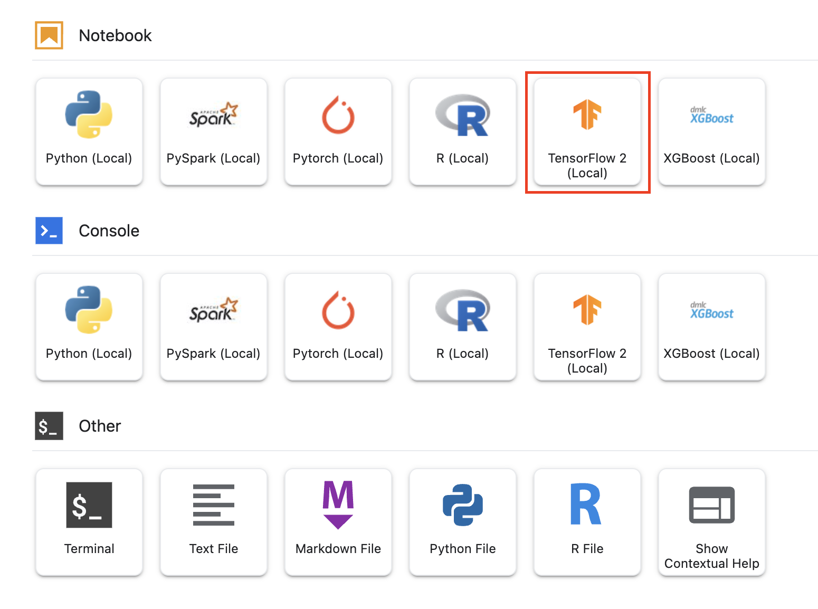Launch a TensorFlow 2 (Local) console
Image resolution: width=818 pixels, height=609 pixels.
587,327
